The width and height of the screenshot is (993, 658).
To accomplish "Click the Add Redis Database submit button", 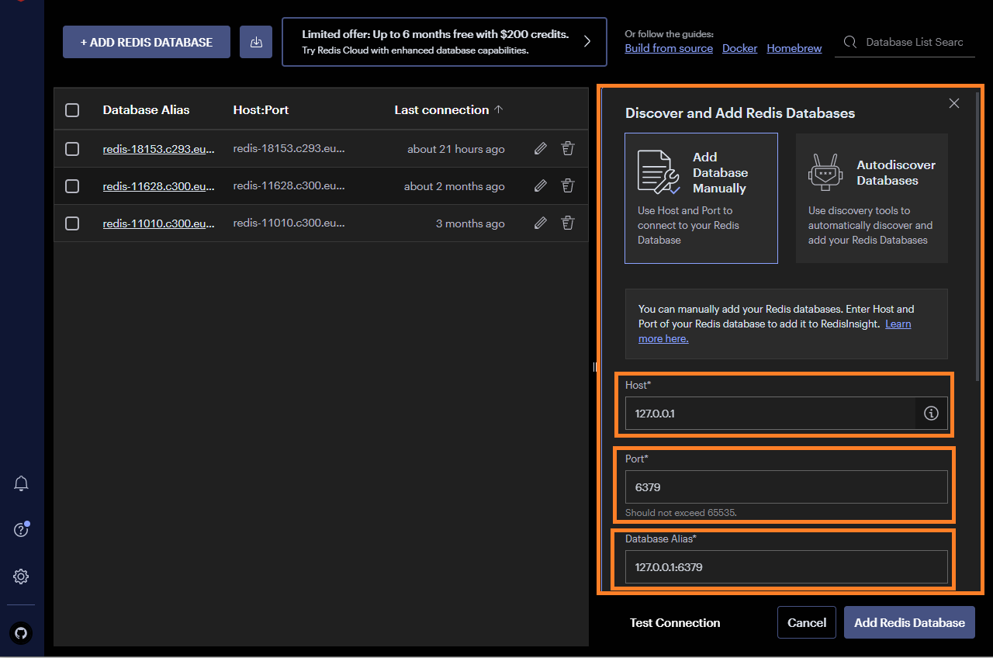I will tap(909, 622).
